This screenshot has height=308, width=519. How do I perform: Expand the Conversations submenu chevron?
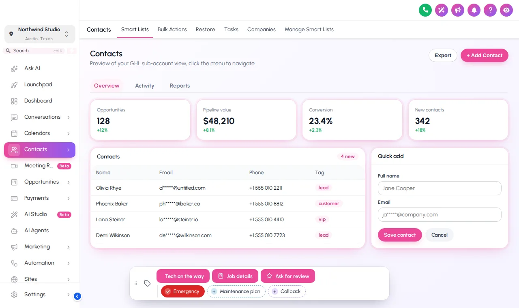[69, 117]
